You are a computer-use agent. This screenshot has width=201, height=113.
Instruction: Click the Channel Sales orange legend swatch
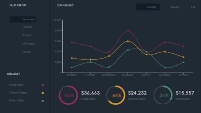pos(43,93)
